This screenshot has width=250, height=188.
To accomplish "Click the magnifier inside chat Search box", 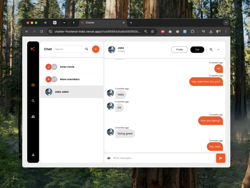I will (x=87, y=49).
